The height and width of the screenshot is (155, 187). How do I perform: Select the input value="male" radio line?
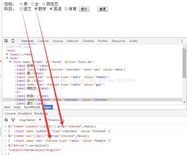pyautogui.click(x=70, y=69)
